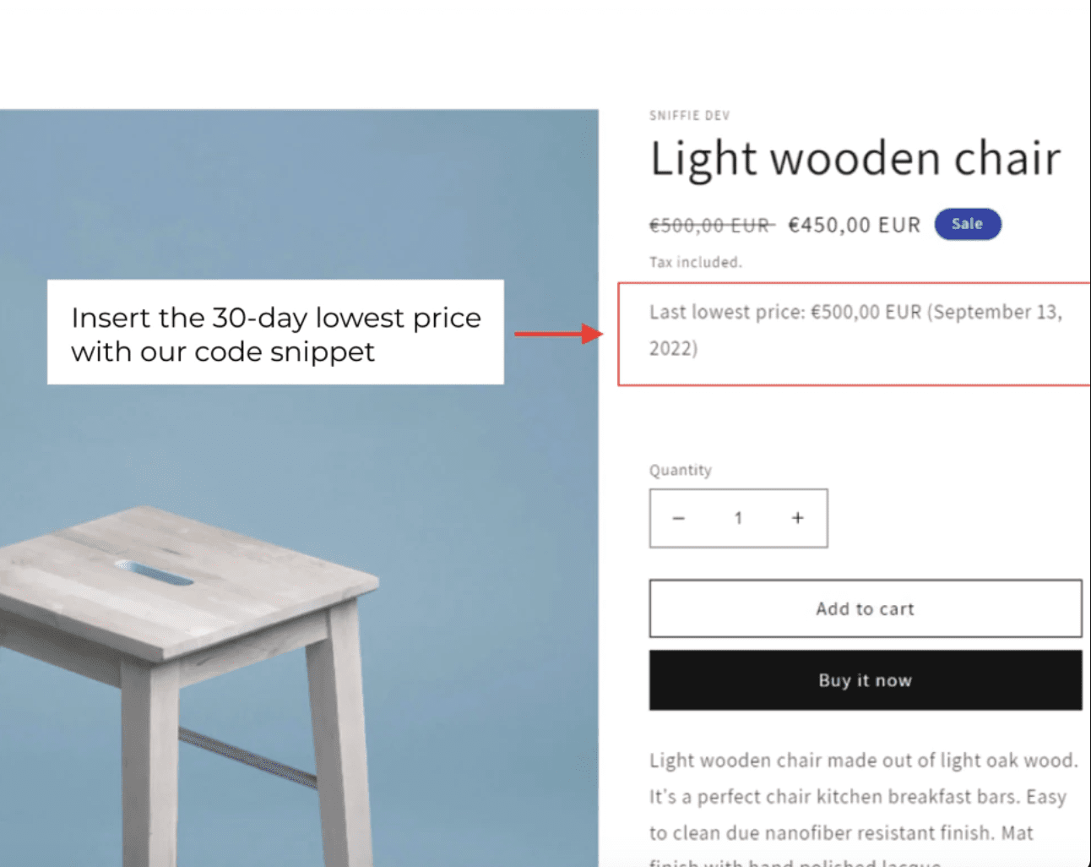This screenshot has width=1091, height=867.
Task: Click the 30-day lowest price annotation box
Action: tap(275, 332)
